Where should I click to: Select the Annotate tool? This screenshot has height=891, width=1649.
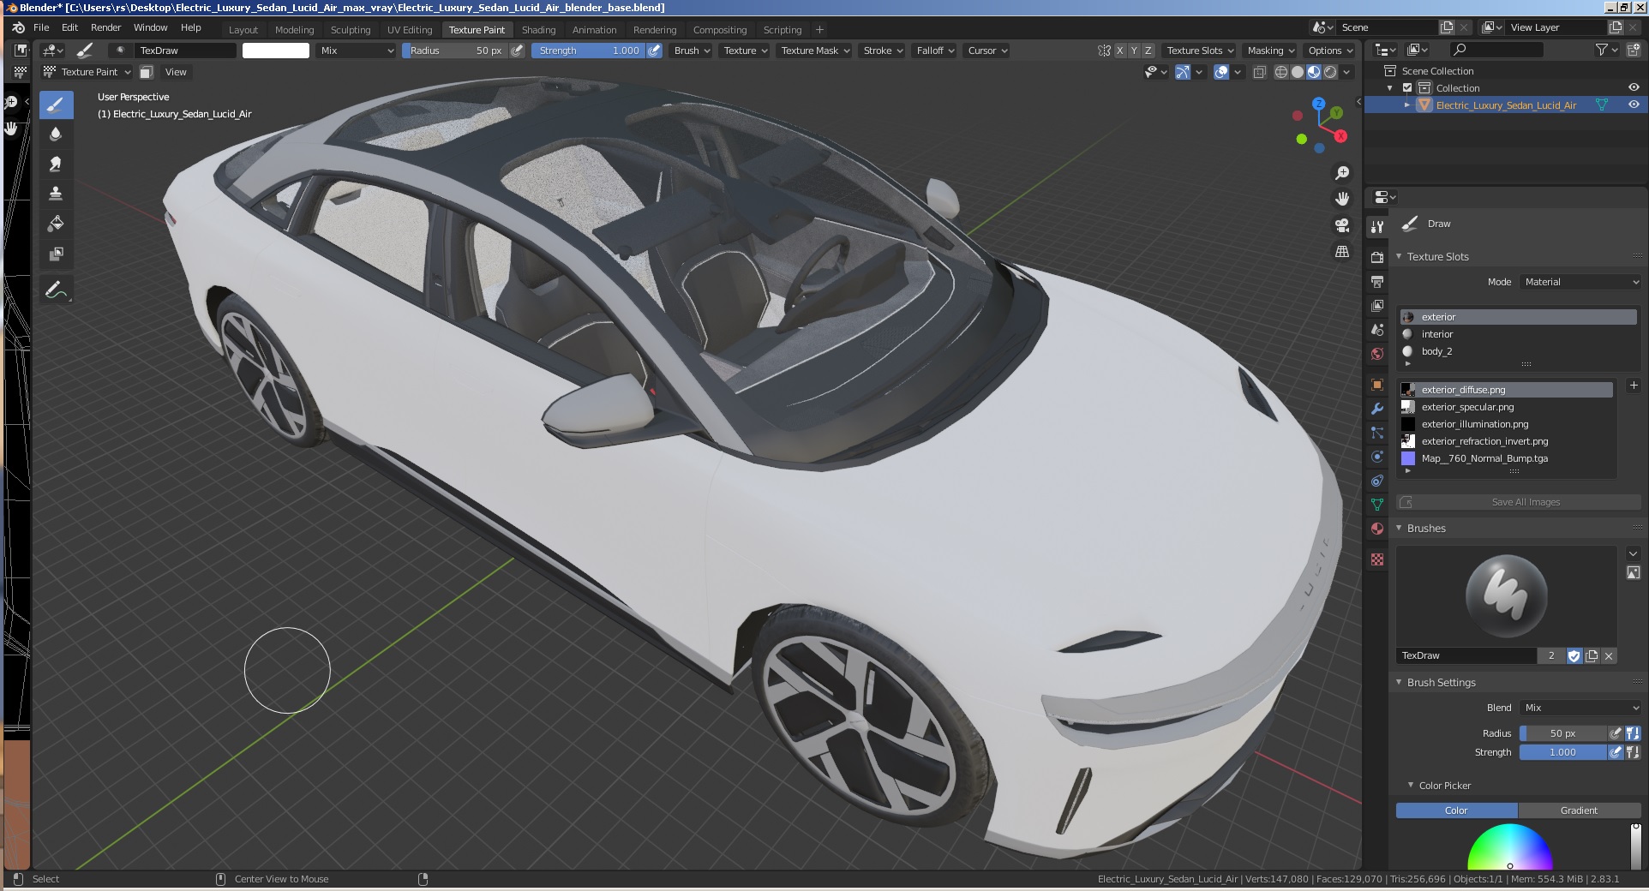[56, 290]
